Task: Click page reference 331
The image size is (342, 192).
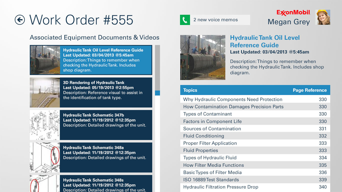Action: pyautogui.click(x=323, y=128)
